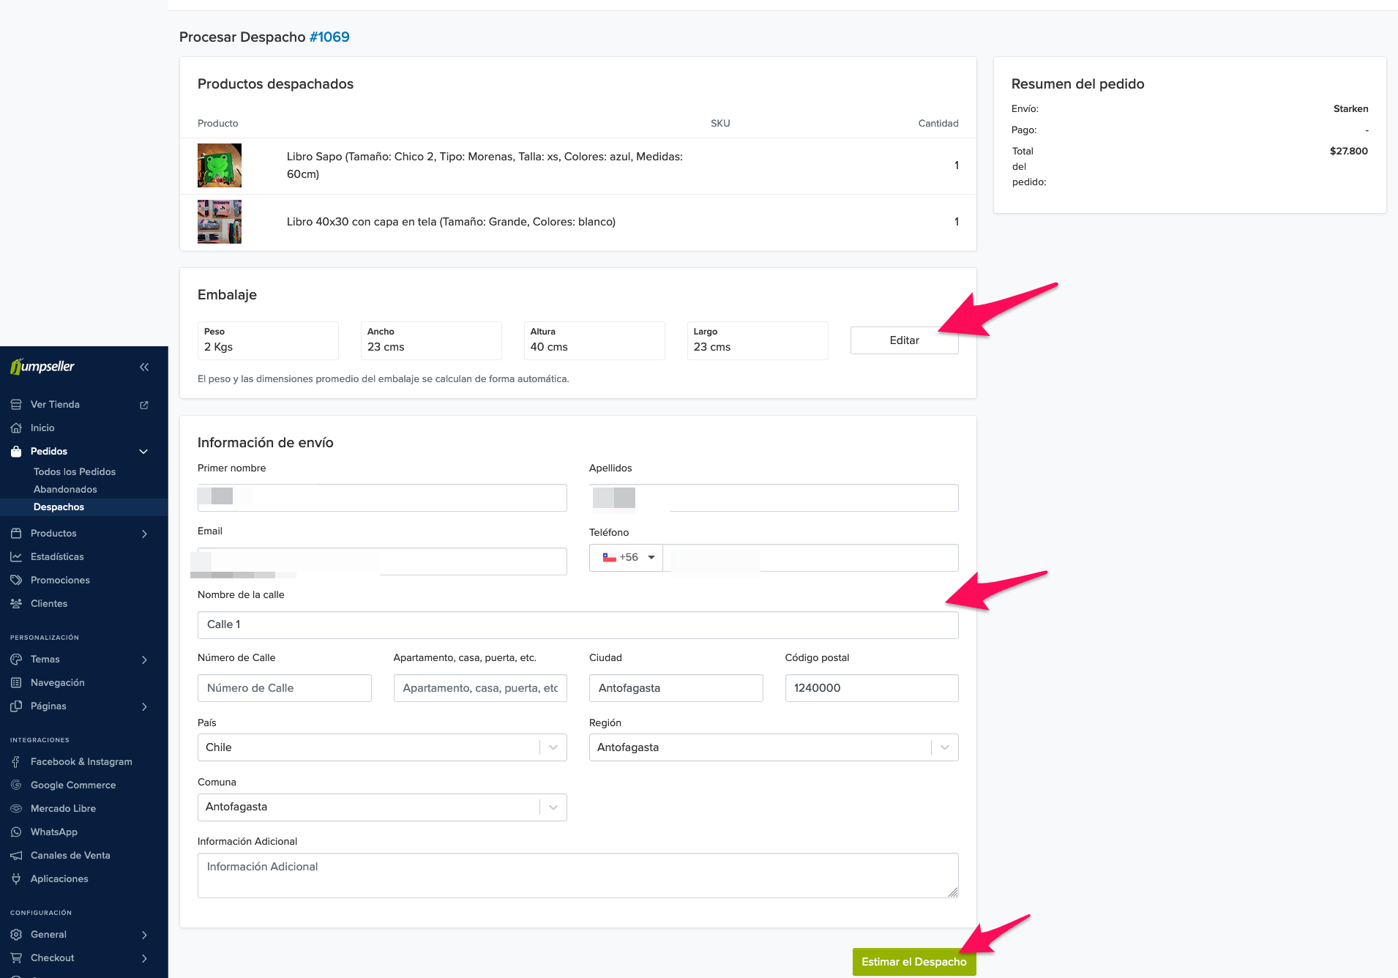The height and width of the screenshot is (978, 1398).
Task: Open the Comuna dropdown
Action: click(381, 807)
